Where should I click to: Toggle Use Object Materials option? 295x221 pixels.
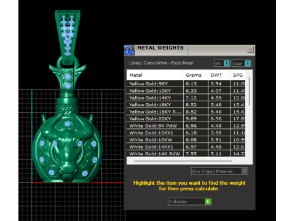point(219,171)
